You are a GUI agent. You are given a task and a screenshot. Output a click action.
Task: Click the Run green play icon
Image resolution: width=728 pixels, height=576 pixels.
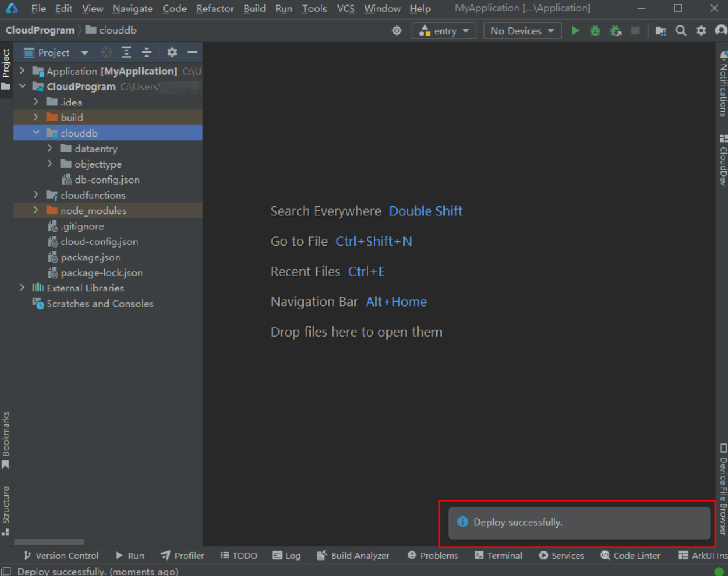[575, 30]
